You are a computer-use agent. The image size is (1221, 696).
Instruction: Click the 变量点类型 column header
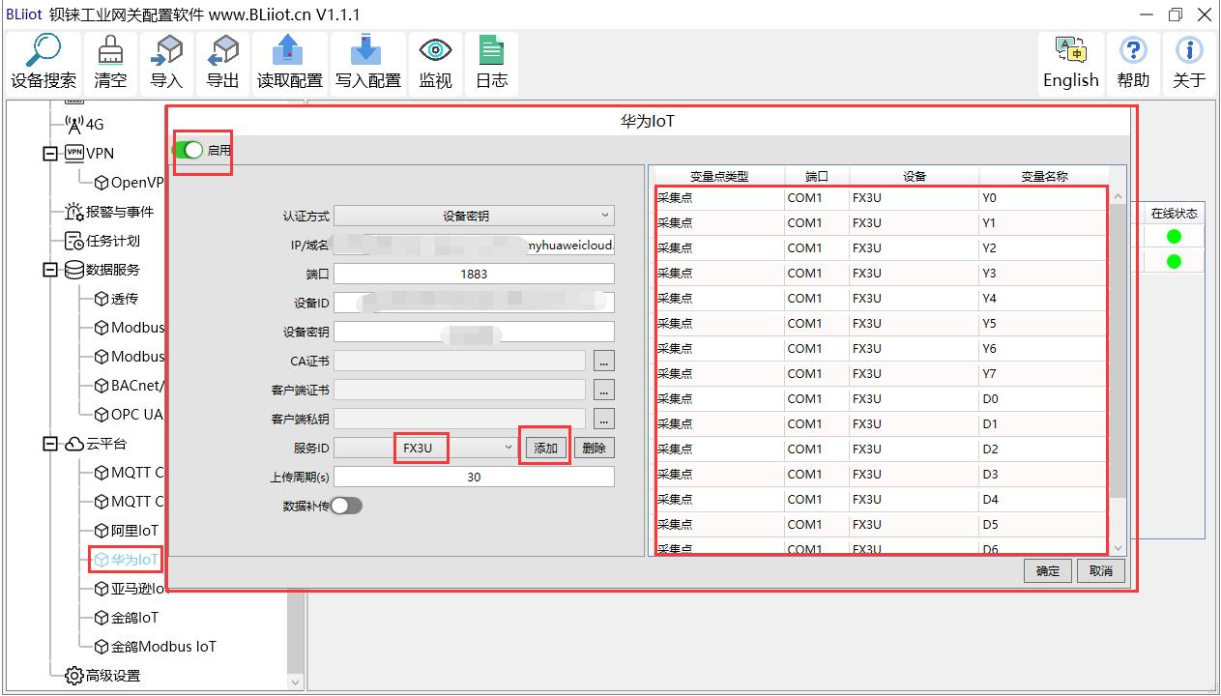click(719, 176)
